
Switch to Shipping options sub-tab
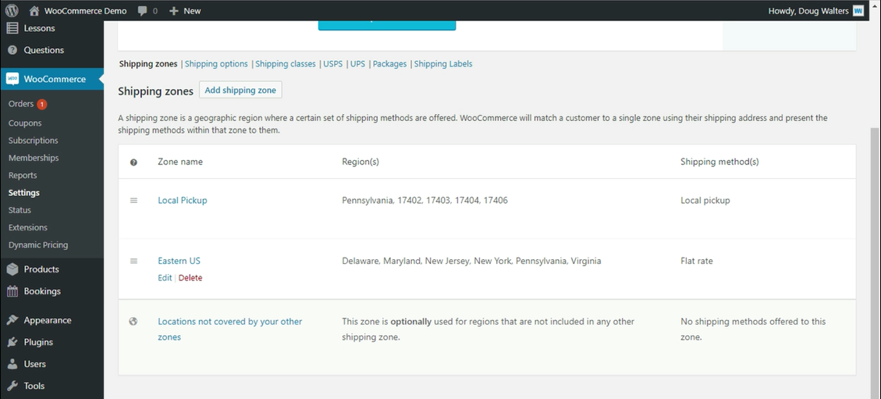pyautogui.click(x=216, y=64)
